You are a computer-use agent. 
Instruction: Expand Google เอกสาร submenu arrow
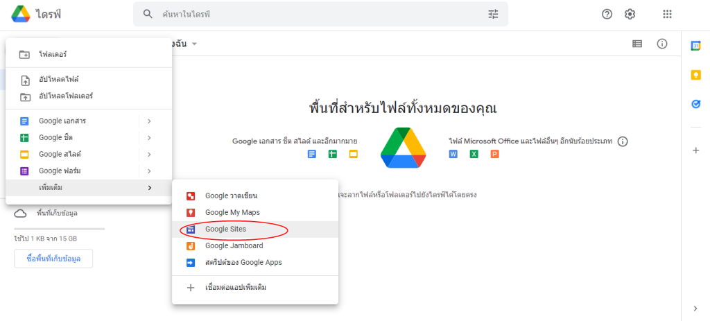point(149,121)
